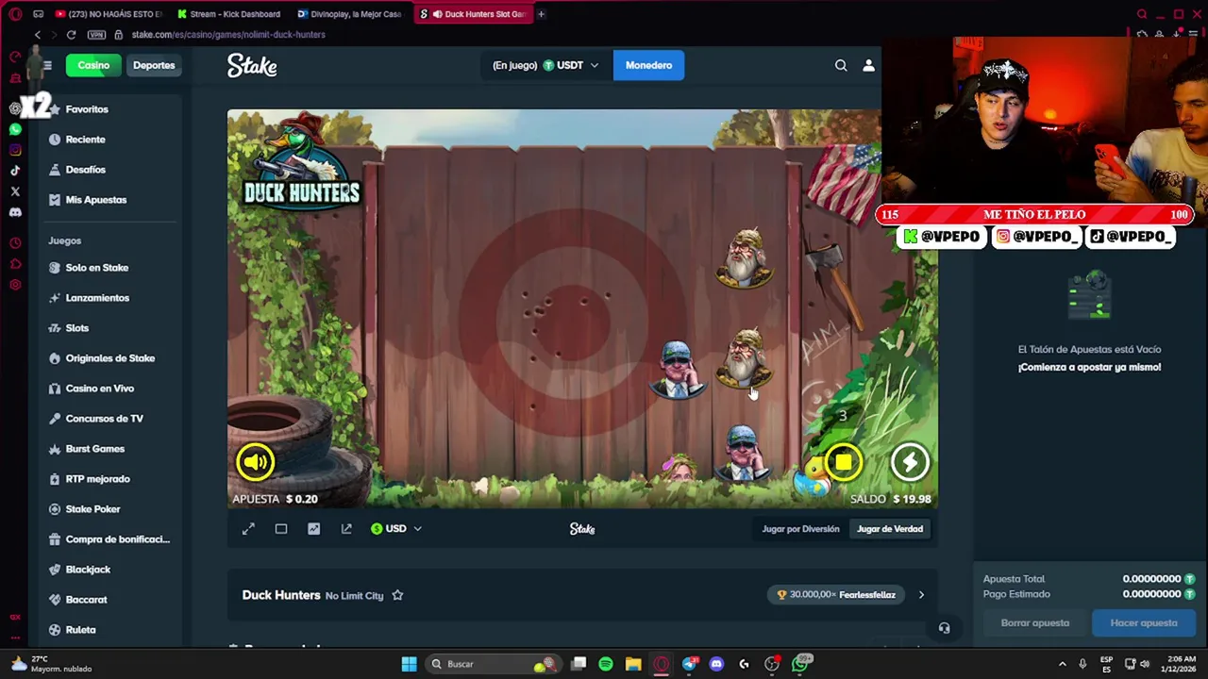The width and height of the screenshot is (1208, 679).
Task: Choose Jugar por Diversión mode
Action: 800,529
